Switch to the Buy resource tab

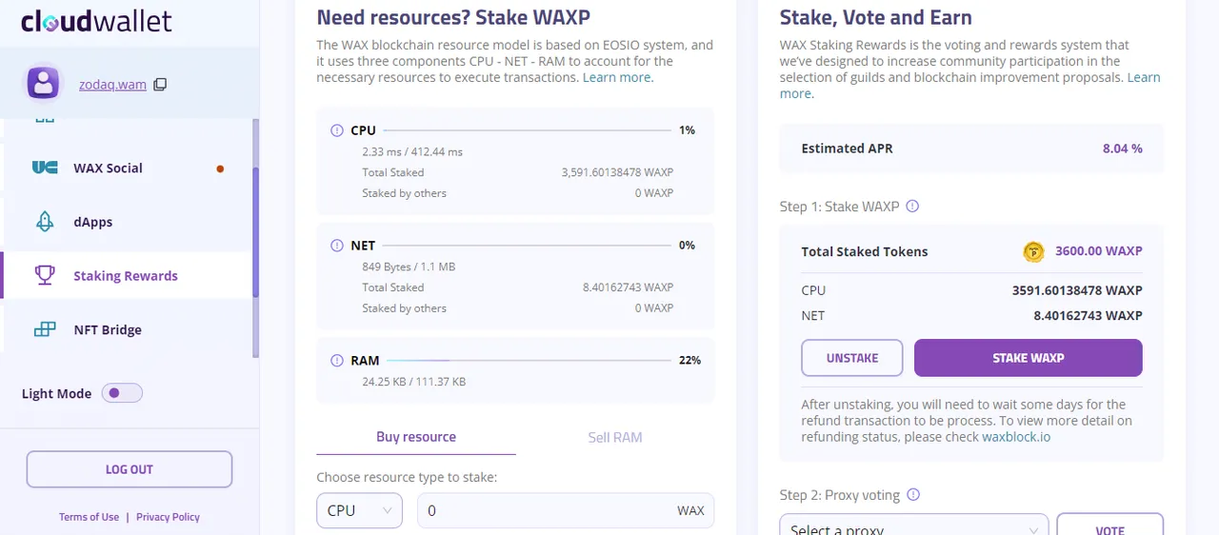416,437
